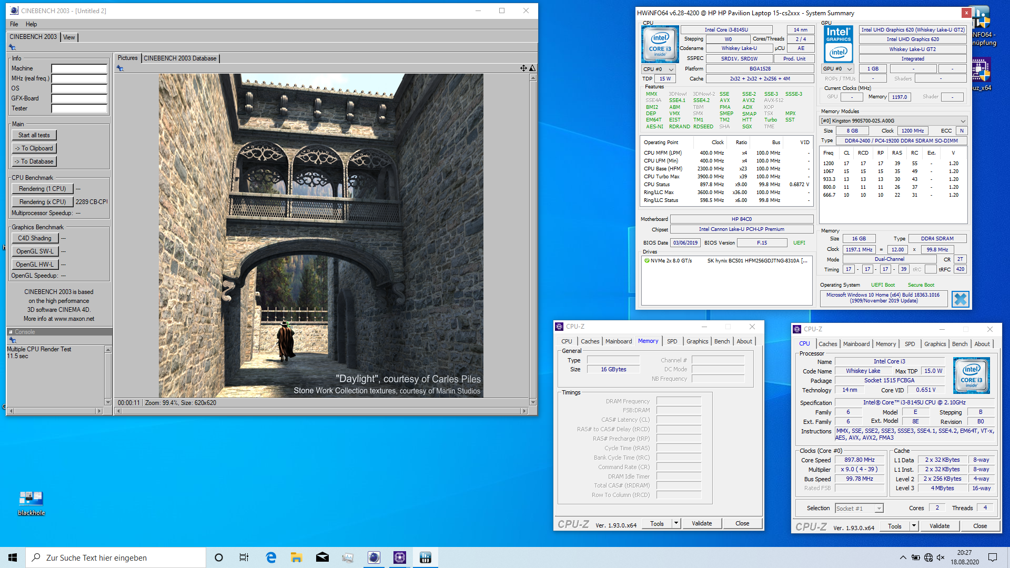
Task: Open the Mail app from the taskbar
Action: (322, 557)
